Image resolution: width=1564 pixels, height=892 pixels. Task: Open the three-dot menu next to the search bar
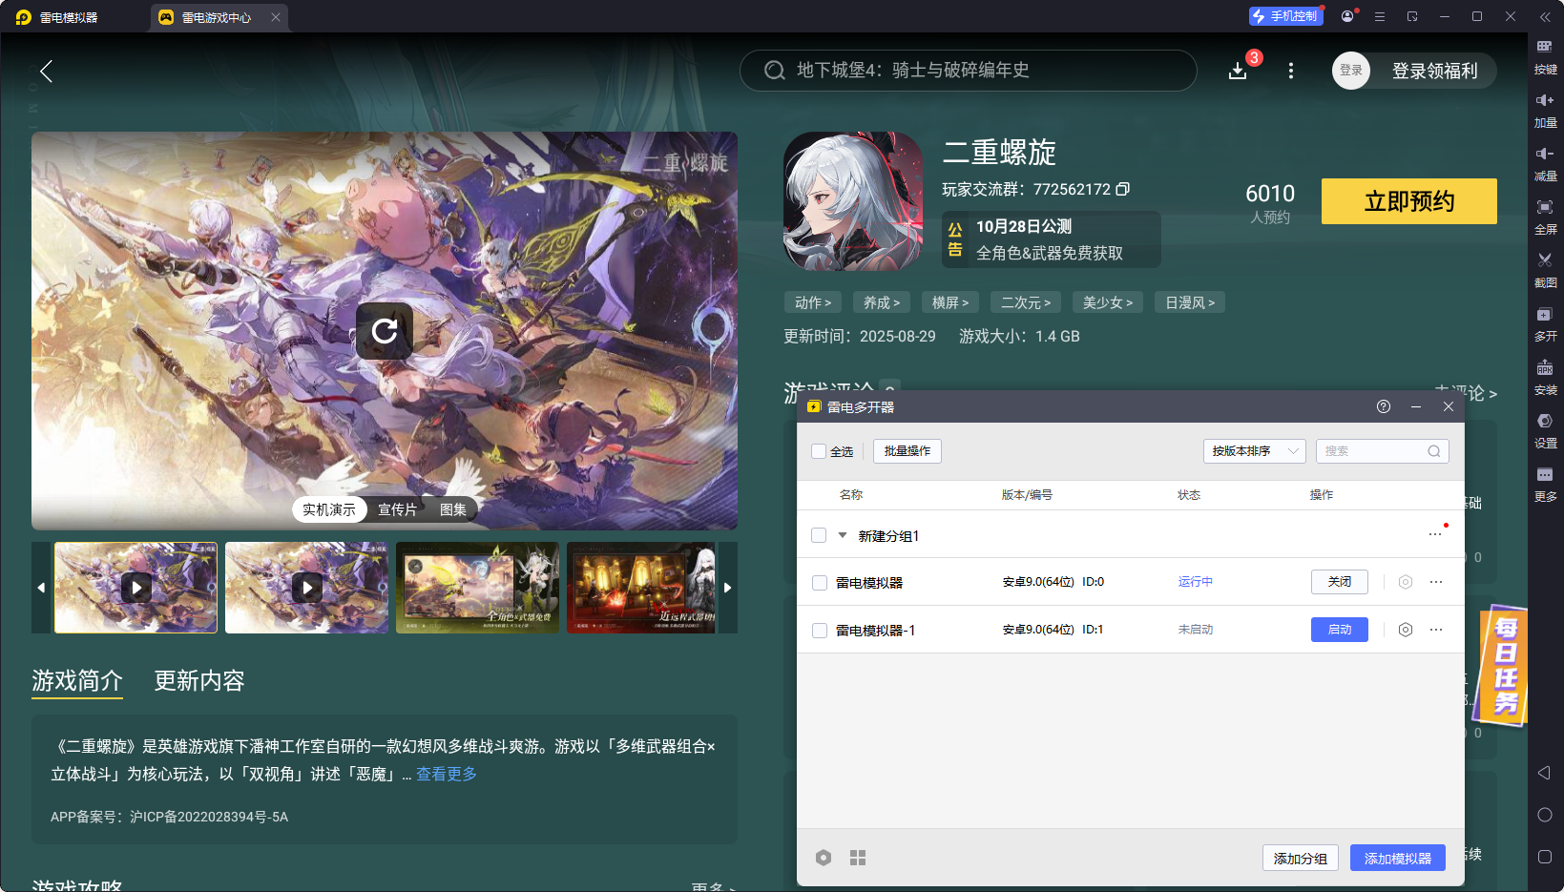pyautogui.click(x=1290, y=71)
